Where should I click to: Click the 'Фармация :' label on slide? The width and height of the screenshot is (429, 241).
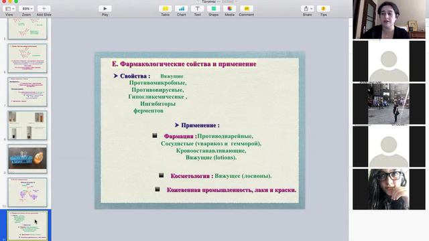coord(180,136)
